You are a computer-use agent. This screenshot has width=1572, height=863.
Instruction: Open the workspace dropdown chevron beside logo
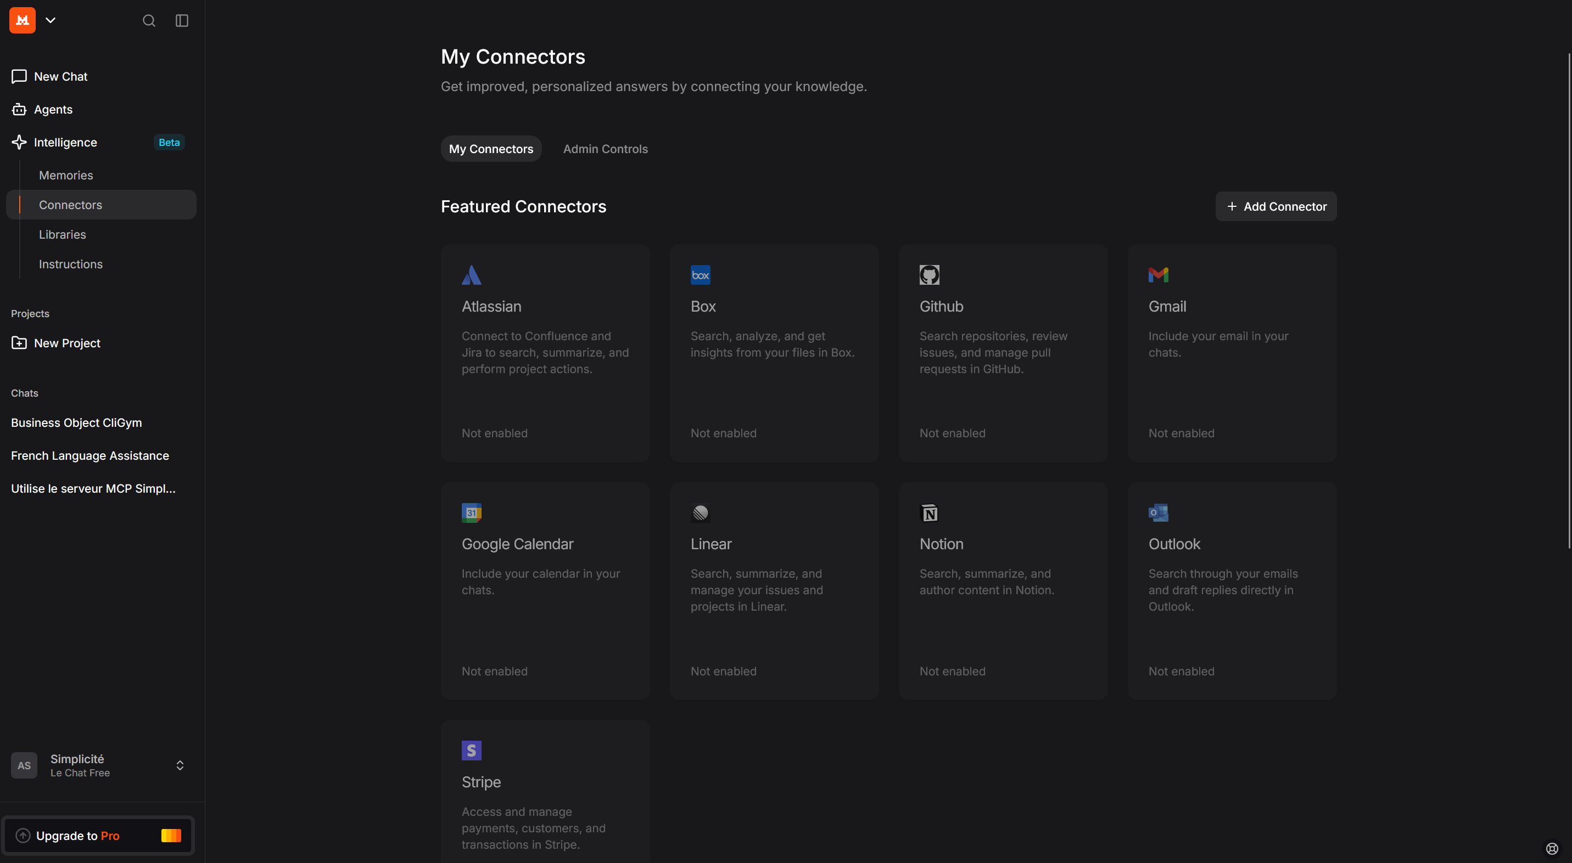(51, 20)
